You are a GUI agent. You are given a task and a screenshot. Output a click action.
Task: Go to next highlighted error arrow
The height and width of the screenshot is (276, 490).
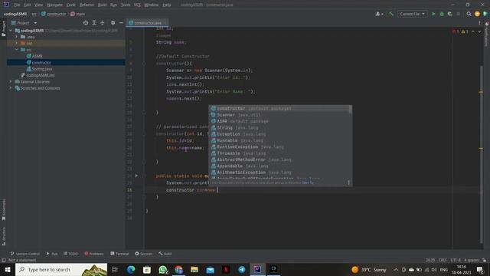point(479,31)
